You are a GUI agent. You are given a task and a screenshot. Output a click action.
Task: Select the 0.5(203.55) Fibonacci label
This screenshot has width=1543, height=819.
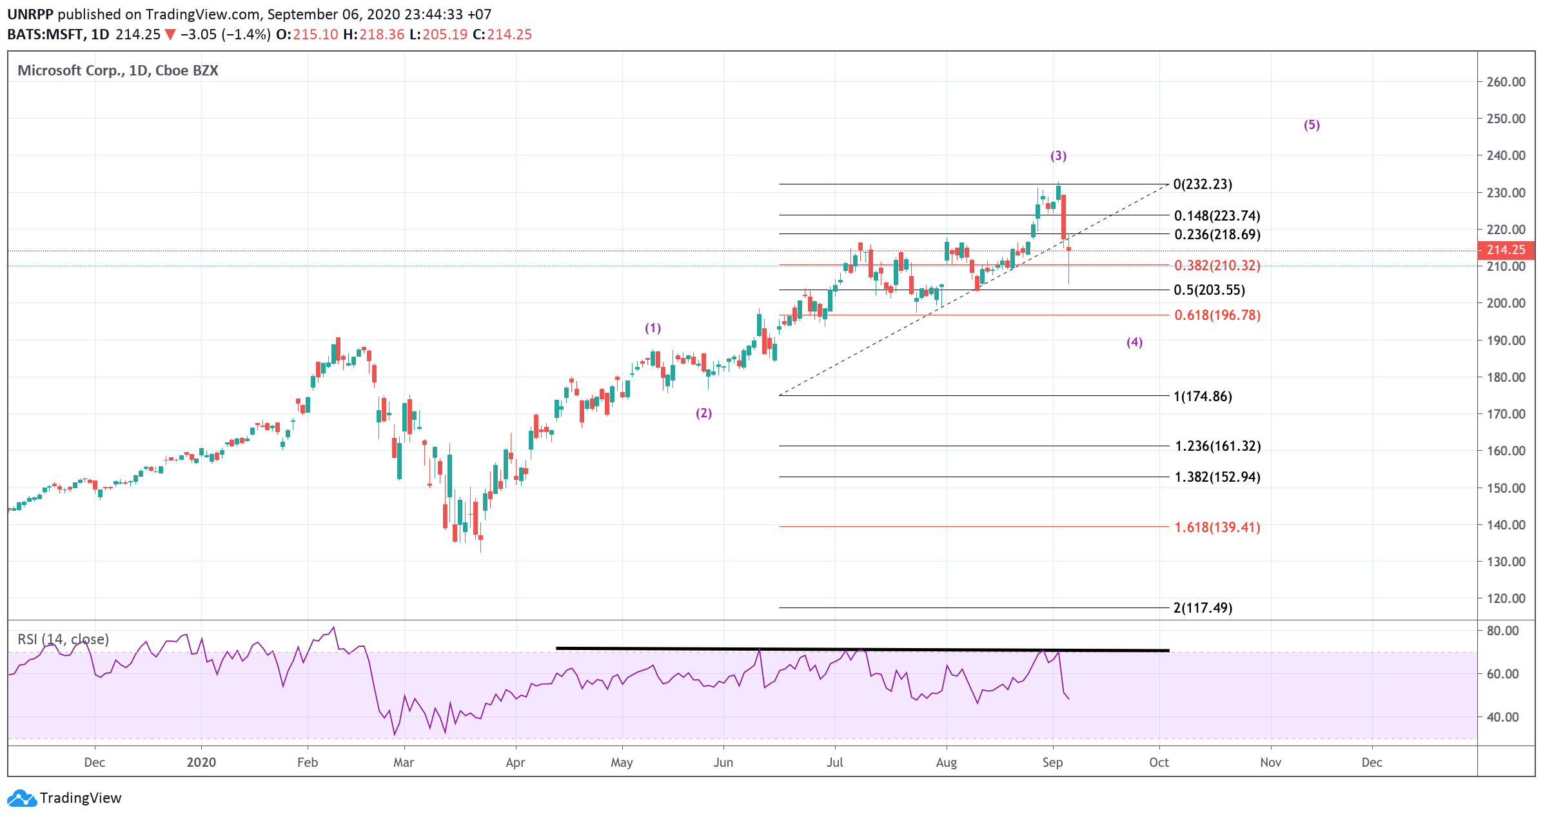1209,290
